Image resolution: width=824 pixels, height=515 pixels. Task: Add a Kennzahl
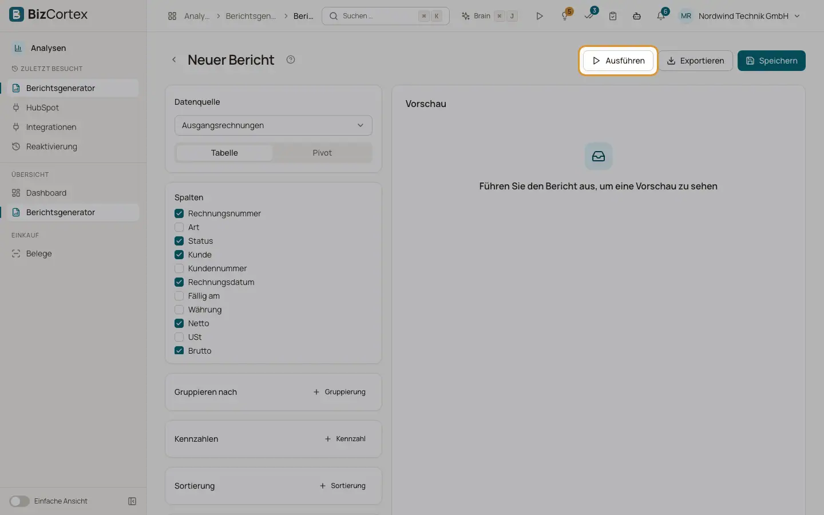(x=345, y=439)
